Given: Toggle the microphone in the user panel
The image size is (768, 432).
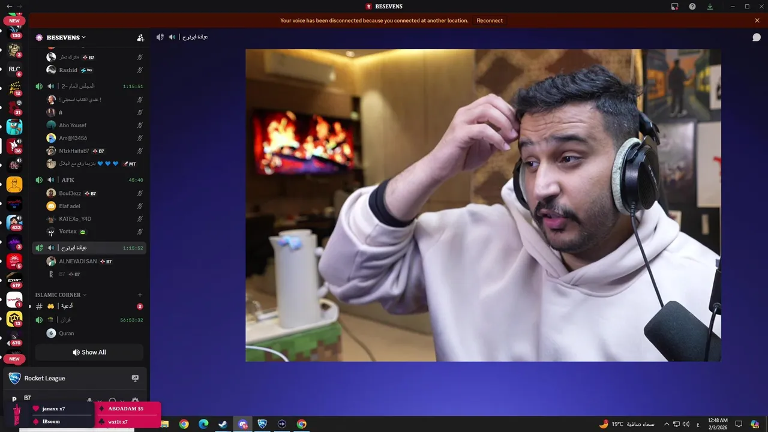Looking at the screenshot, I should [89, 401].
